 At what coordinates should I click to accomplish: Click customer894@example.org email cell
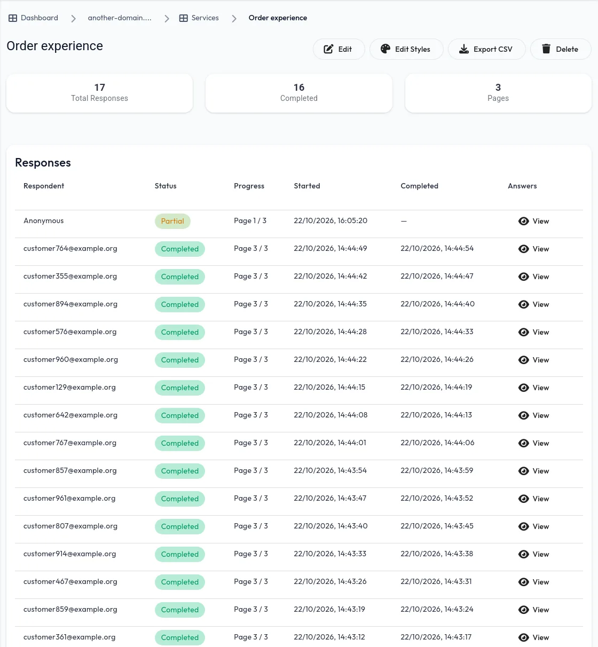[x=70, y=304]
